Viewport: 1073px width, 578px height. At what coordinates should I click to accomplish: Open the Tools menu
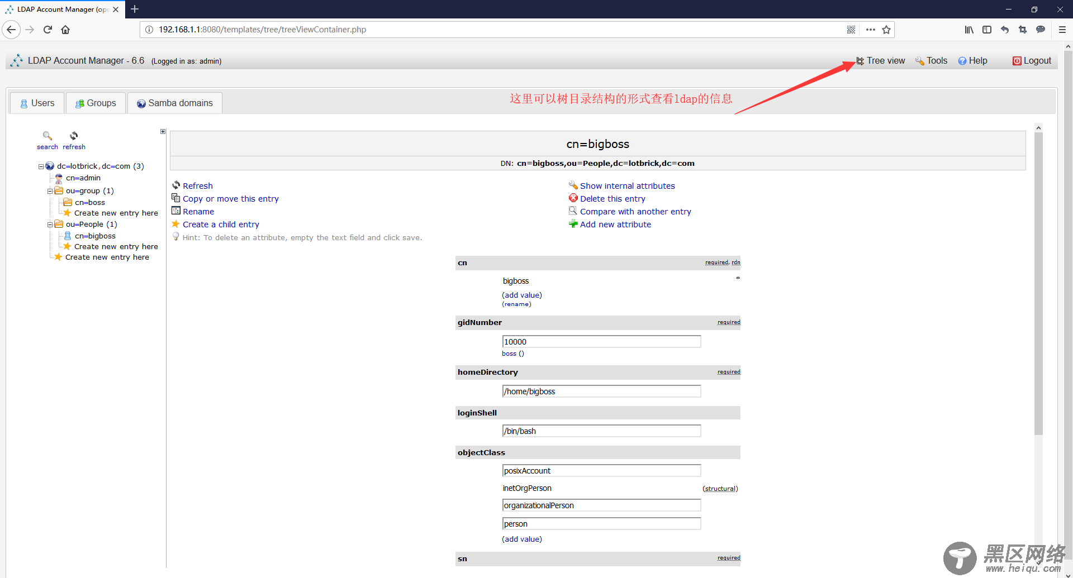pyautogui.click(x=931, y=61)
